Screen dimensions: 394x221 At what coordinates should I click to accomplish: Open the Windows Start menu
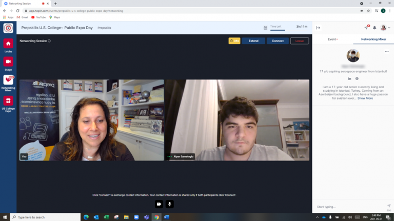click(x=5, y=217)
